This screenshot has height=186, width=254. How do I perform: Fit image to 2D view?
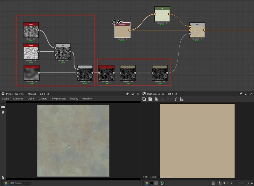click(224, 183)
